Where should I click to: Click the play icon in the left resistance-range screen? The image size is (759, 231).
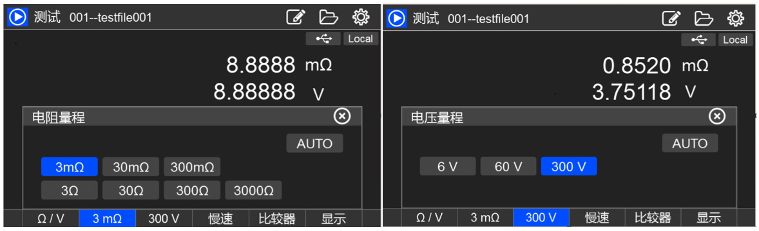tap(18, 17)
